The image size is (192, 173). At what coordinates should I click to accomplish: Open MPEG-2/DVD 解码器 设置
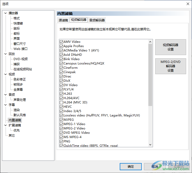170,66
